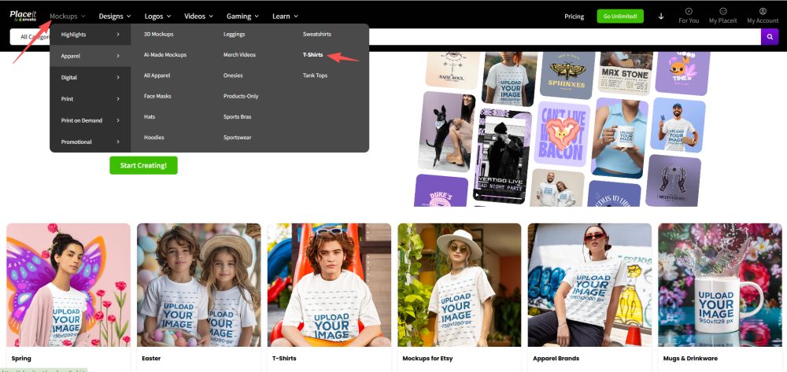The height and width of the screenshot is (372, 787).
Task: Select Tank Tops menu item
Action: [x=316, y=76]
